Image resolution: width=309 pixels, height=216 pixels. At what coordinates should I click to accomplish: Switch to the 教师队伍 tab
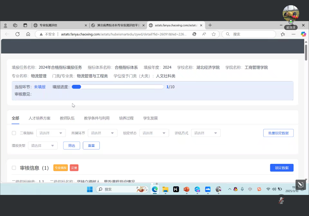[x=67, y=118]
